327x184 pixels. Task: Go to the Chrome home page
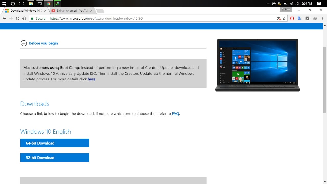point(25,18)
